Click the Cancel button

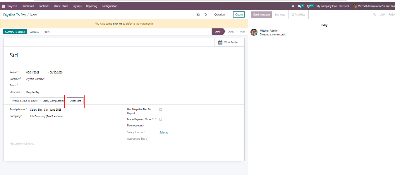click(x=34, y=32)
